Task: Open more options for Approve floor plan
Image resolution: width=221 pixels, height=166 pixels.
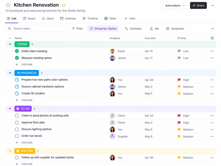Action: click(212, 123)
